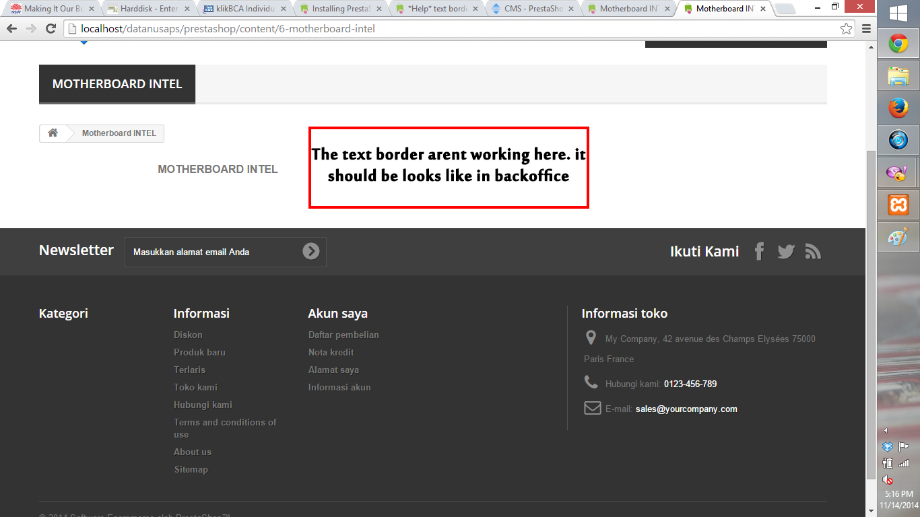This screenshot has height=517, width=920.
Task: Bookmark this page with the star
Action: point(847,29)
